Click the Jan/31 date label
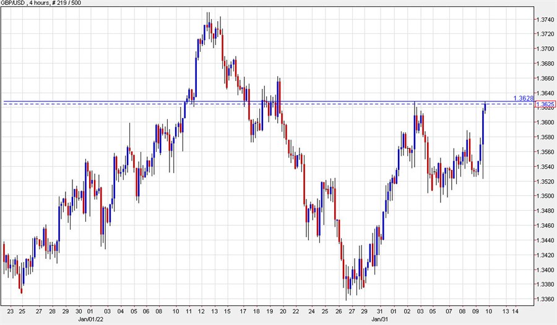 click(380, 319)
